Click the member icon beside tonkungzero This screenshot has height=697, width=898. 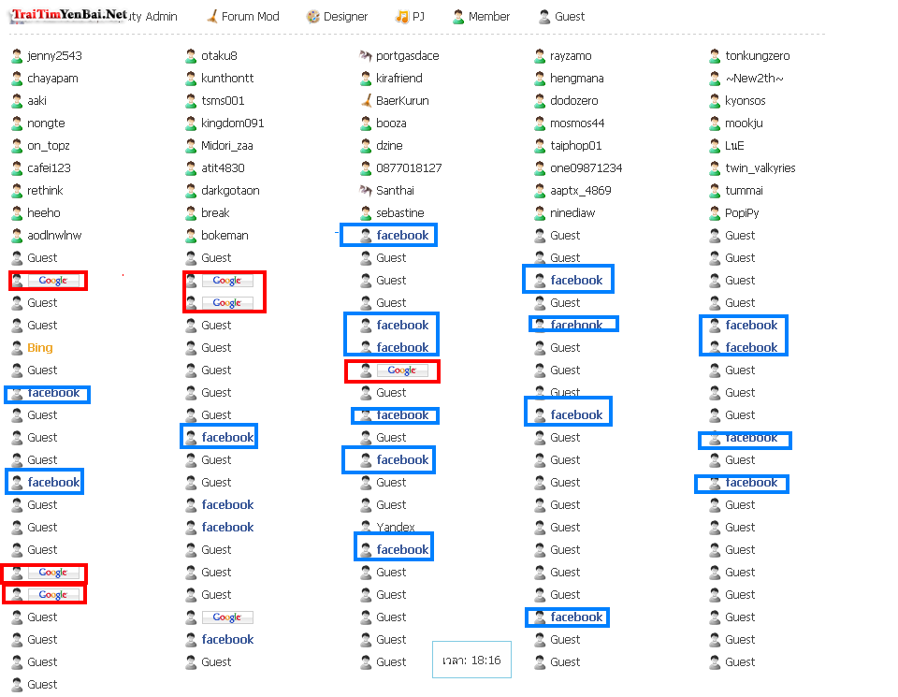[715, 55]
